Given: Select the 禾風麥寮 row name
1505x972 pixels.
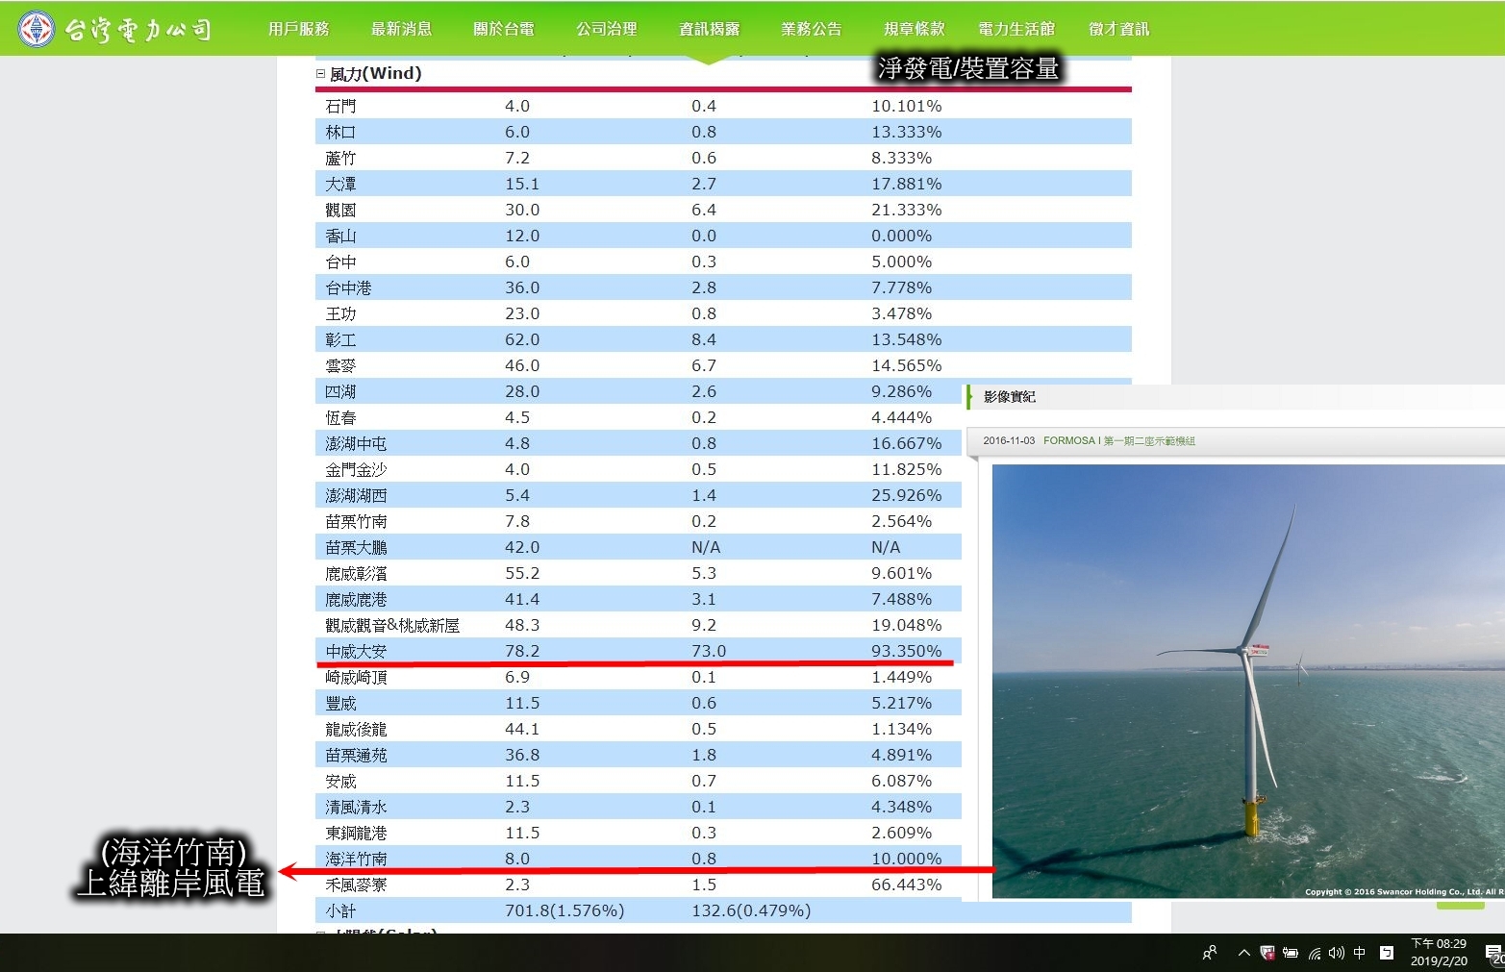Looking at the screenshot, I should coord(356,885).
